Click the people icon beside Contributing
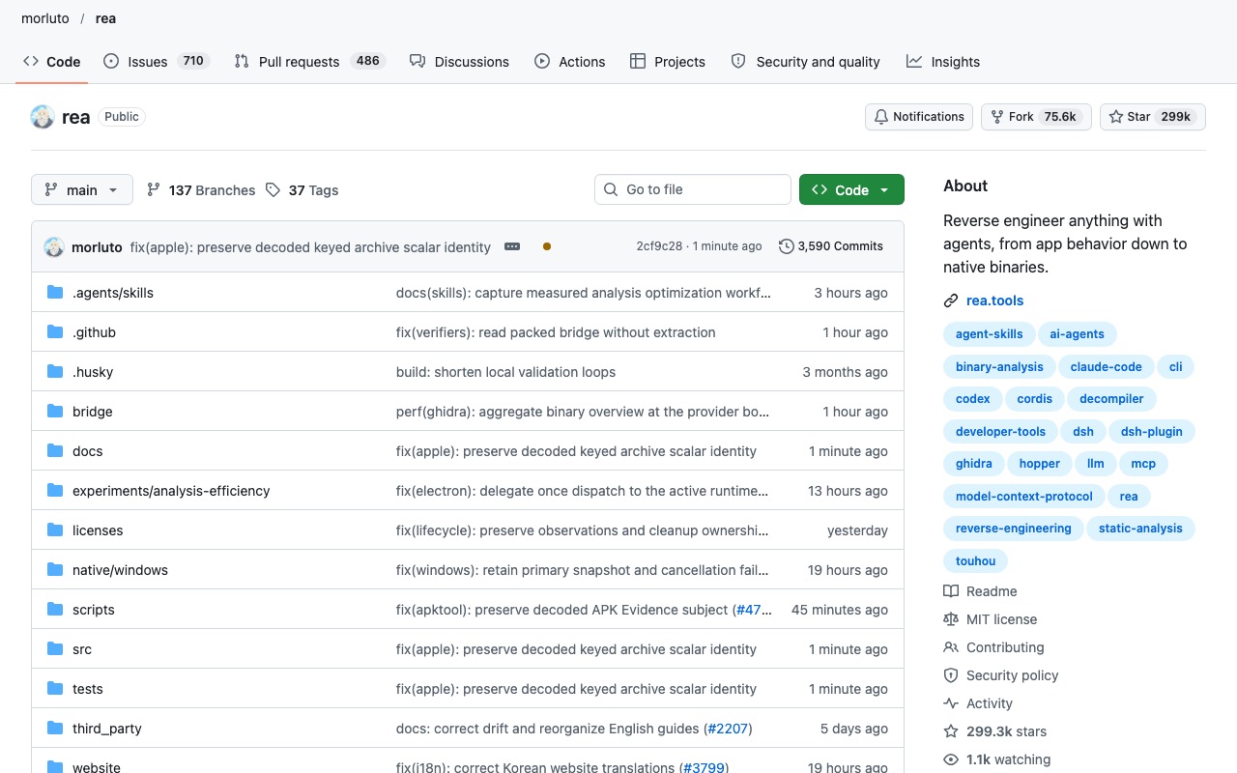Viewport: 1237px width, 773px height. click(x=951, y=647)
